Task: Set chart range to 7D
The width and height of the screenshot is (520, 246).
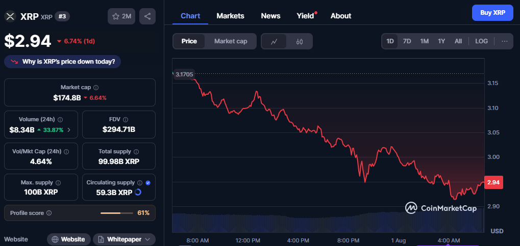Action: point(407,41)
